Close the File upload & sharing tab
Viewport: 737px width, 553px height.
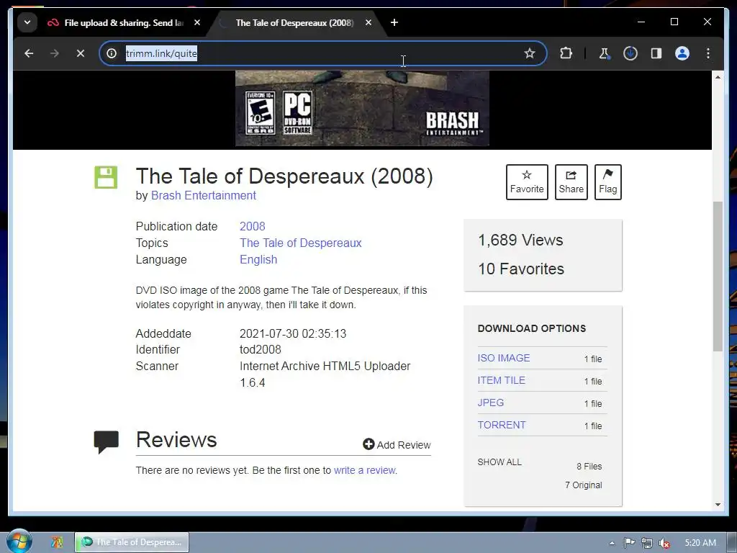click(197, 22)
